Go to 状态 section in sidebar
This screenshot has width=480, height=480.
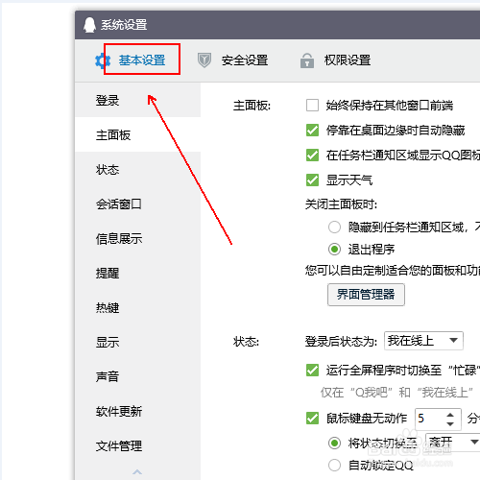(138, 170)
